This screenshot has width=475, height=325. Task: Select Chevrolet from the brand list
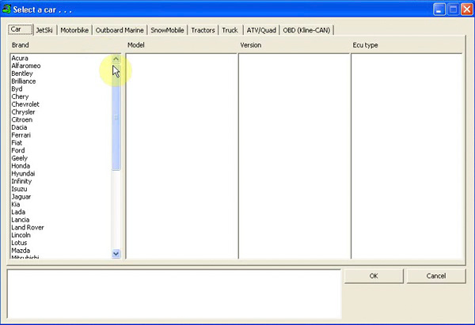pyautogui.click(x=25, y=104)
